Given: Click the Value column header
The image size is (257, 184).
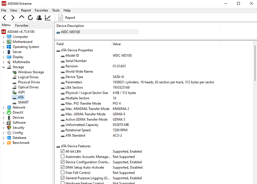Looking at the screenshot, I should 166,44.
